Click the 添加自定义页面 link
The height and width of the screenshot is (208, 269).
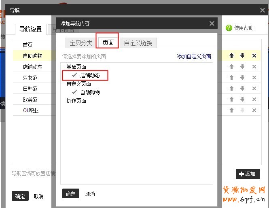click(194, 57)
